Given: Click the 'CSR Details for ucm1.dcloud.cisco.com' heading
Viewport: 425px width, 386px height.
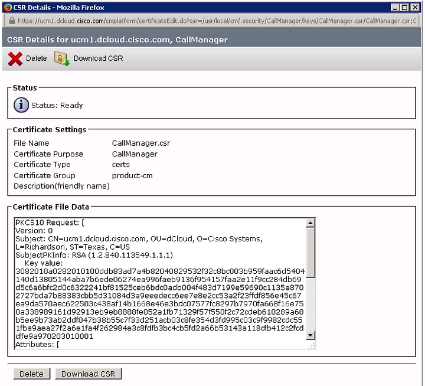Looking at the screenshot, I should tap(117, 40).
